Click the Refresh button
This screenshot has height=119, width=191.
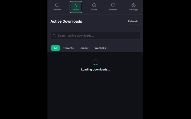point(133,21)
